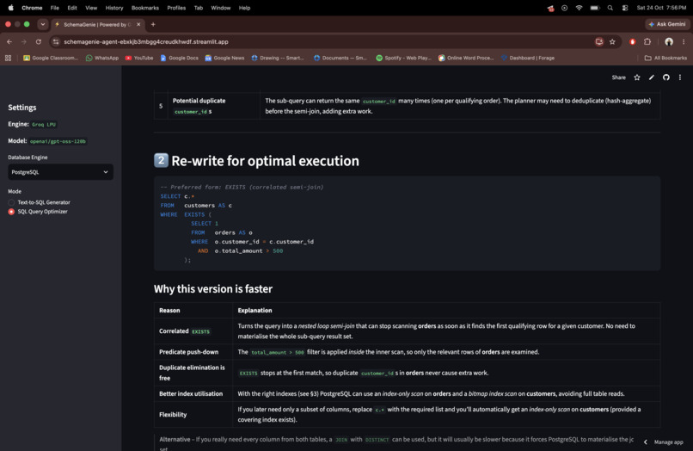Click the date and time display
This screenshot has width=693, height=451.
pyautogui.click(x=661, y=8)
